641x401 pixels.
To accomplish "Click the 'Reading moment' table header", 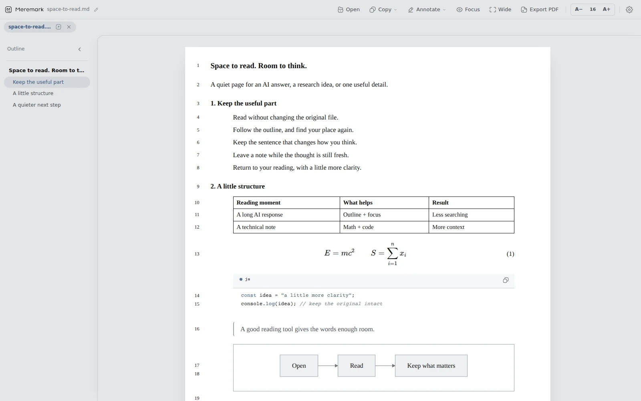I will tap(286, 203).
